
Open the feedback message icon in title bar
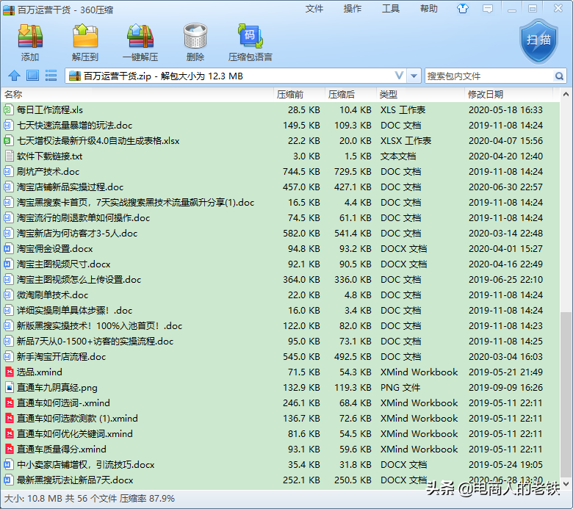[x=488, y=9]
